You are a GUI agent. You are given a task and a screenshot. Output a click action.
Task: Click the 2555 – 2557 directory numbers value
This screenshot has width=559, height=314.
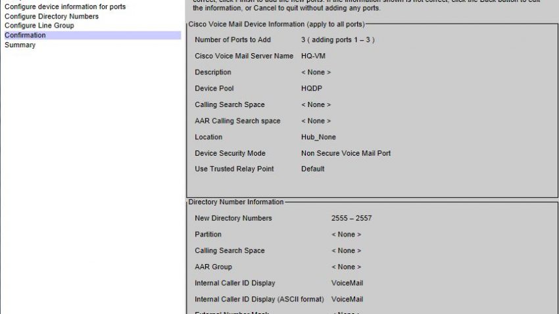(x=351, y=218)
